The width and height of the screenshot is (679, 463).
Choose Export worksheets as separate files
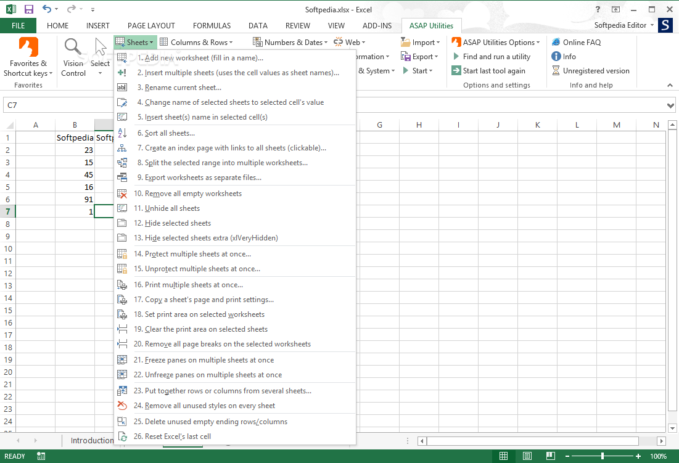point(235,178)
